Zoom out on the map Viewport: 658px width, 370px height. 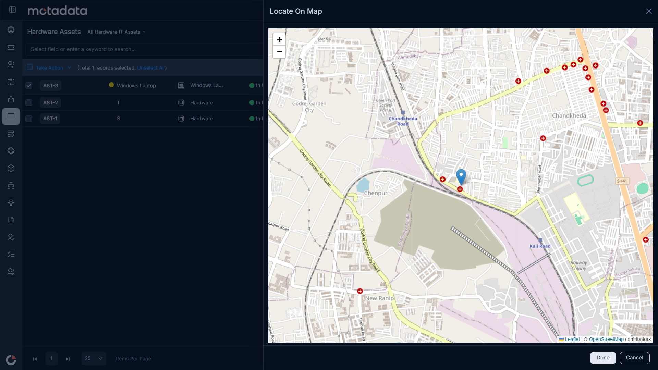279,52
